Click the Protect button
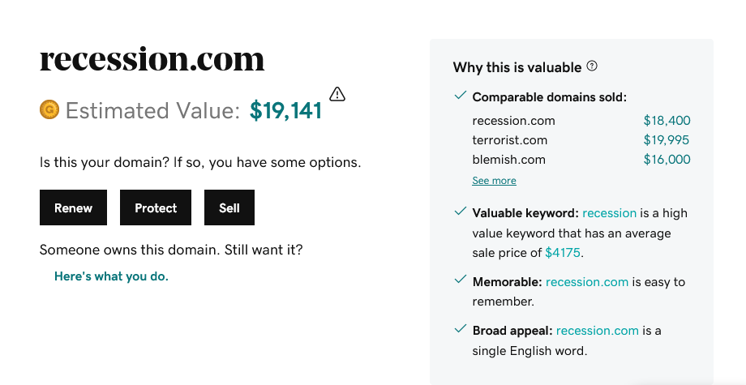The height and width of the screenshot is (385, 746). point(156,207)
